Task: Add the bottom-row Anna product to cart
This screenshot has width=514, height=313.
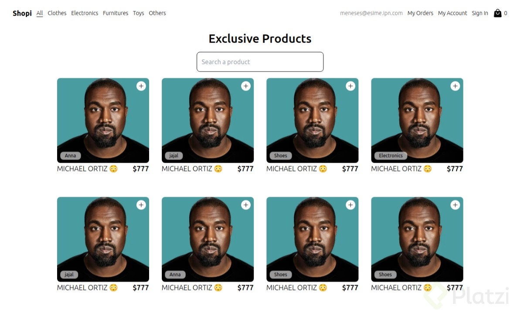Action: 246,205
